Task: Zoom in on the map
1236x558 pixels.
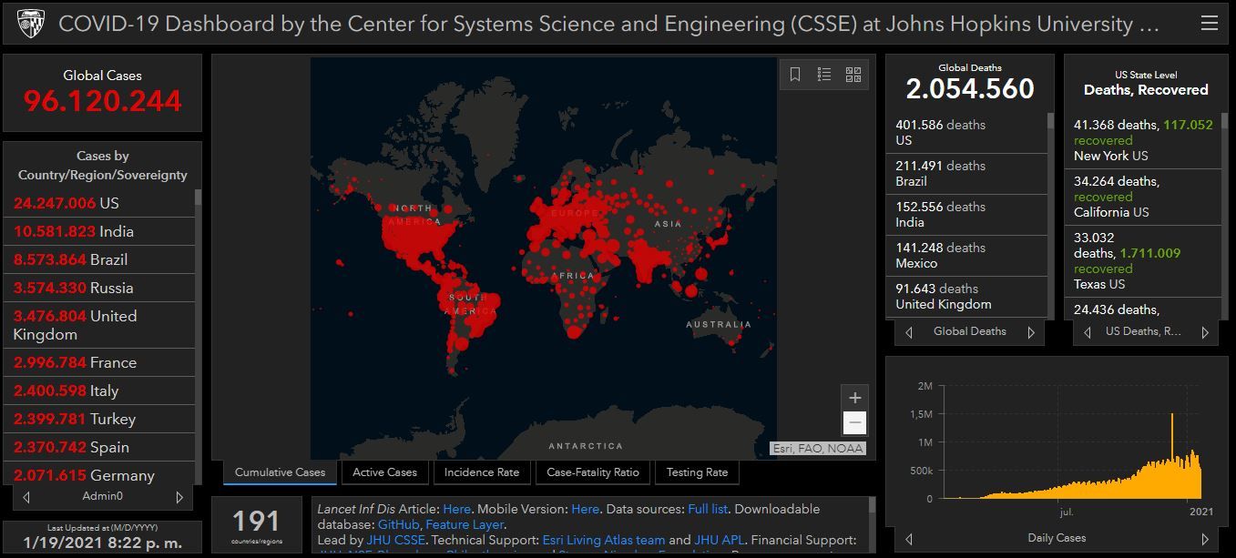Action: coord(854,398)
